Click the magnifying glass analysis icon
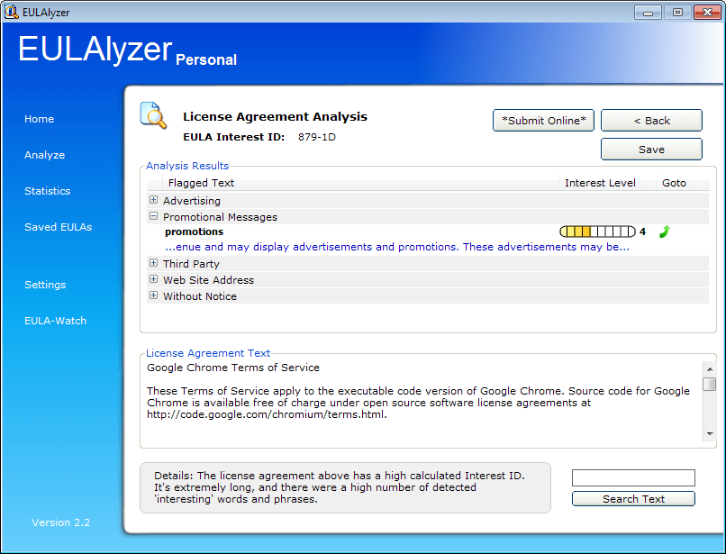This screenshot has height=554, width=726. point(152,116)
